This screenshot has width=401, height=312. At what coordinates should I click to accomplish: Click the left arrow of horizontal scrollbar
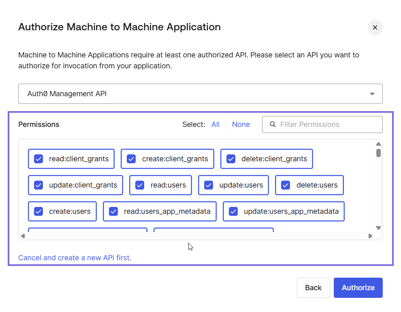[x=23, y=236]
